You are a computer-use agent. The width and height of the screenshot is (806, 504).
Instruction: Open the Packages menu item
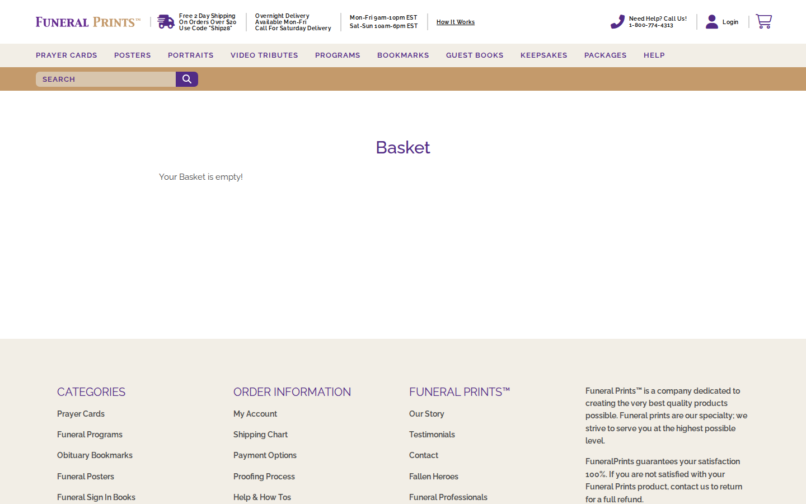[x=605, y=55]
